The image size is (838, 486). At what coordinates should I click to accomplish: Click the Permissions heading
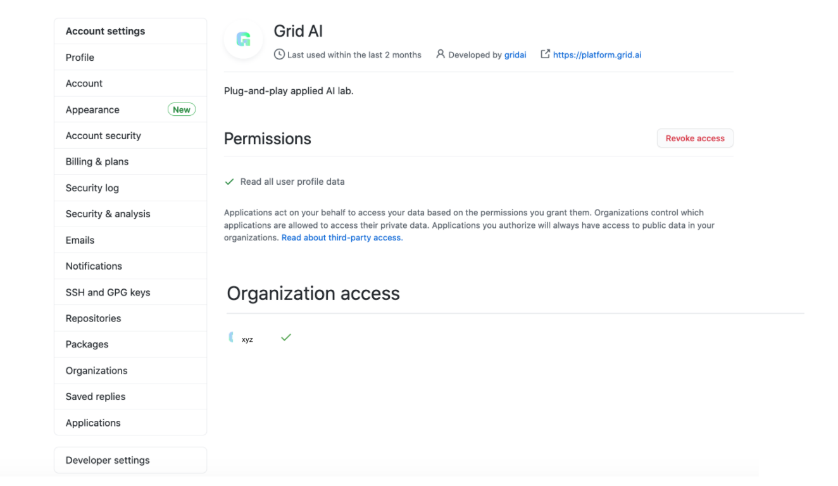[268, 139]
